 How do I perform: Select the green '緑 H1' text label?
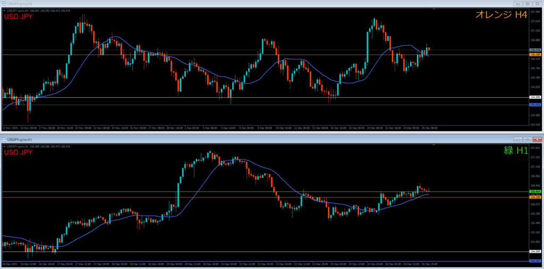pos(515,151)
